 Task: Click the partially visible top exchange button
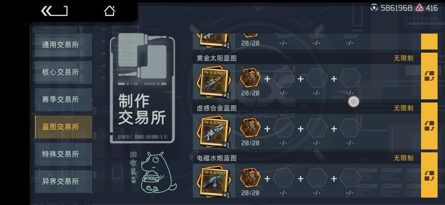coord(429,42)
